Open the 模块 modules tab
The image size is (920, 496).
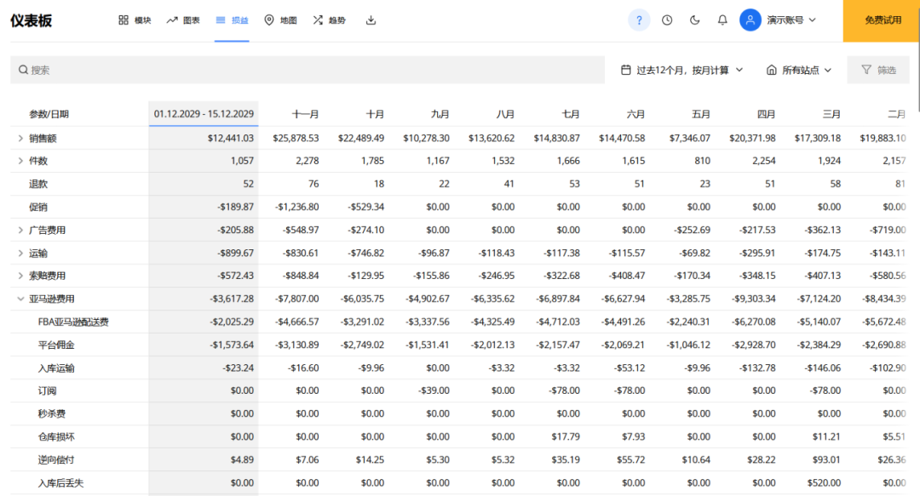135,20
